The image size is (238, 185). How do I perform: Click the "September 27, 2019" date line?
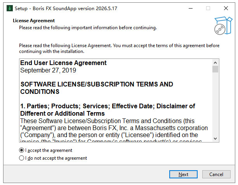pyautogui.click(x=48, y=70)
